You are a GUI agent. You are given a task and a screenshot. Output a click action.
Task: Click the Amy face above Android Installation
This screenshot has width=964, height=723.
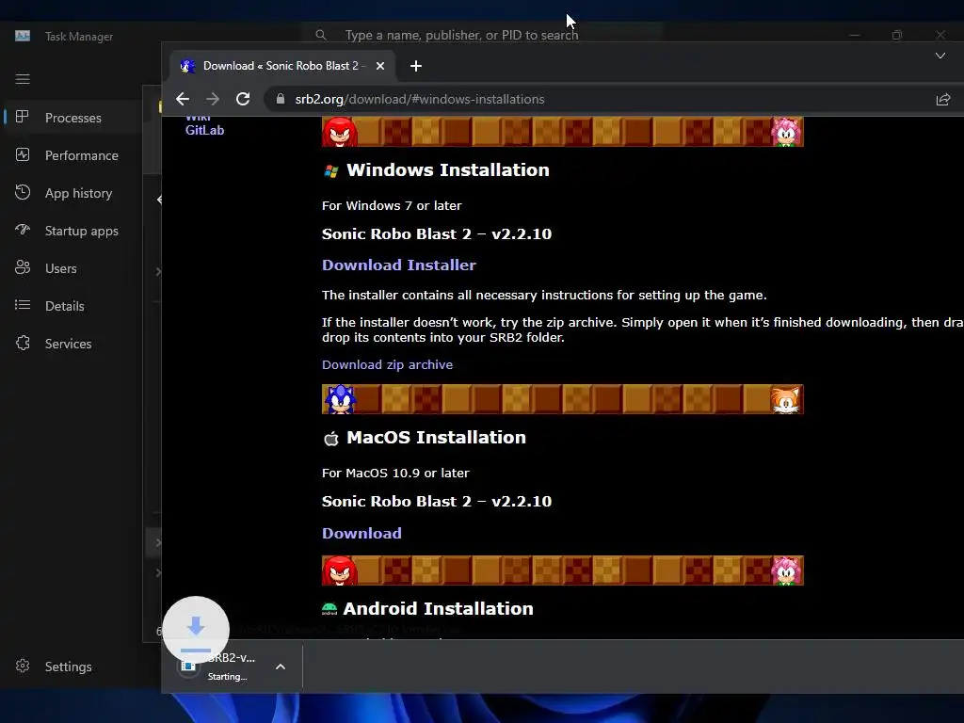pos(787,570)
